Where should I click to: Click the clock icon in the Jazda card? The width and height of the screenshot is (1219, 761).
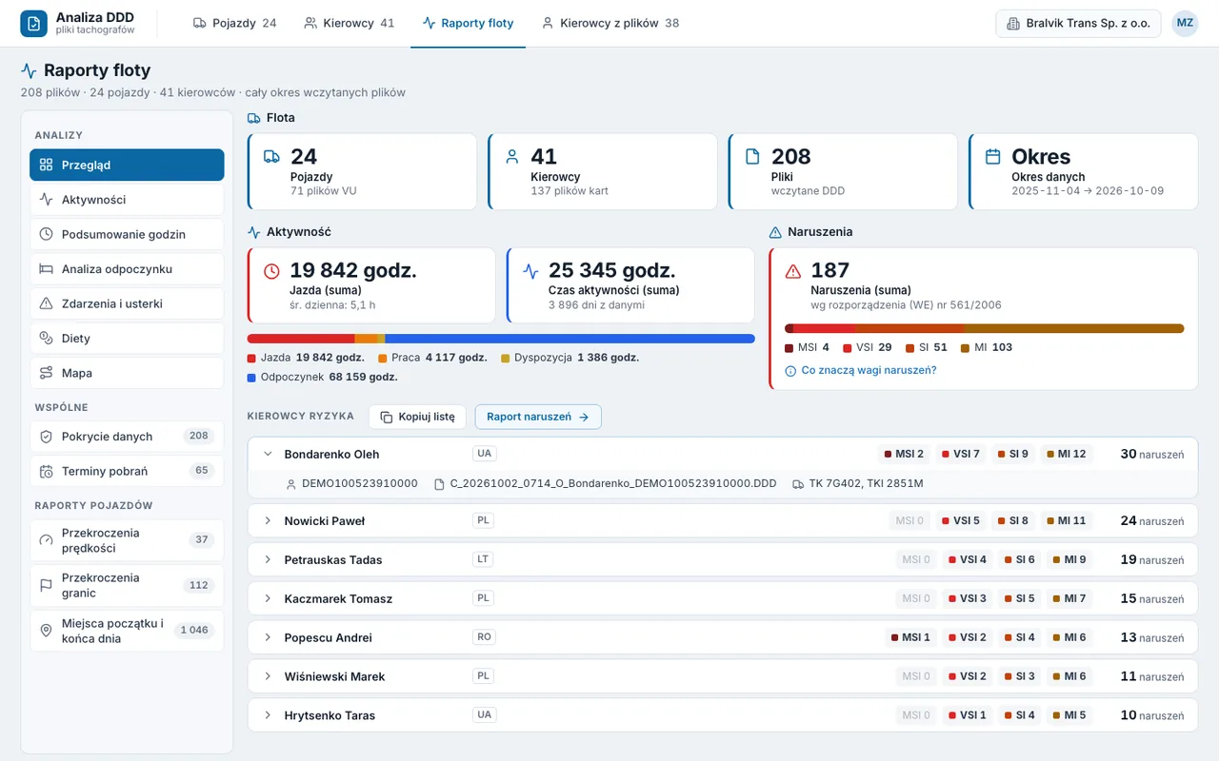pyautogui.click(x=271, y=271)
